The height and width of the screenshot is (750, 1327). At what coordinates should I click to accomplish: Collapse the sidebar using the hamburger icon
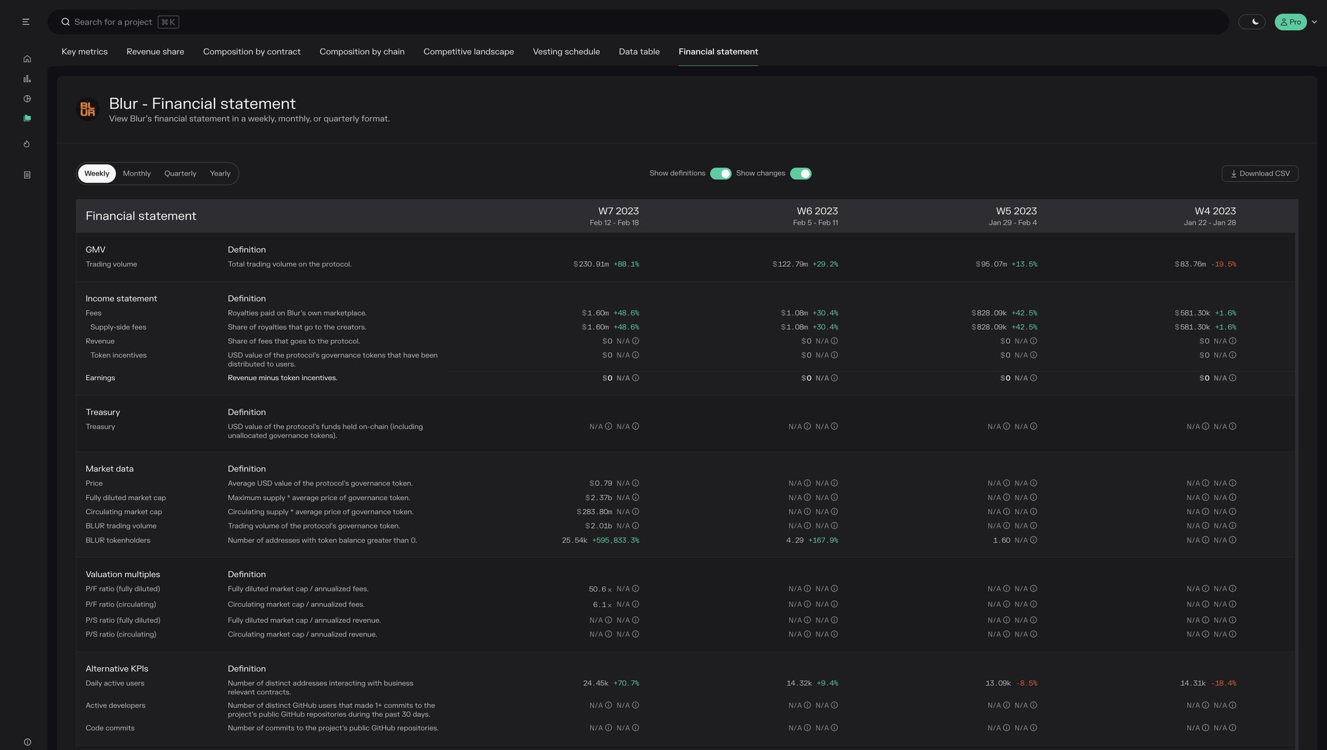(26, 21)
